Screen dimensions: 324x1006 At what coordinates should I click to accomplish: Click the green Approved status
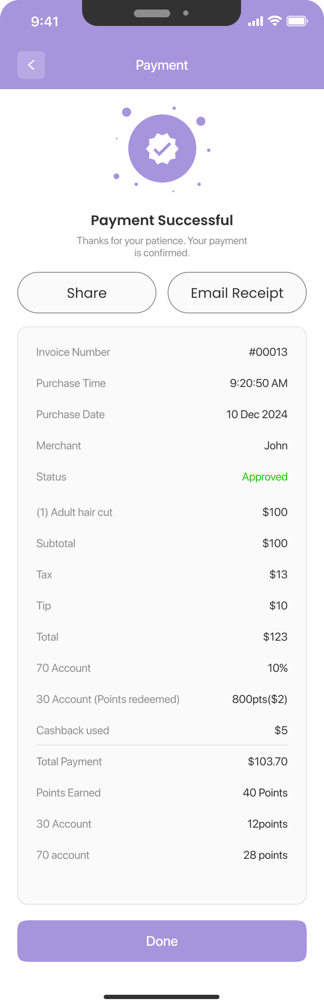point(265,477)
